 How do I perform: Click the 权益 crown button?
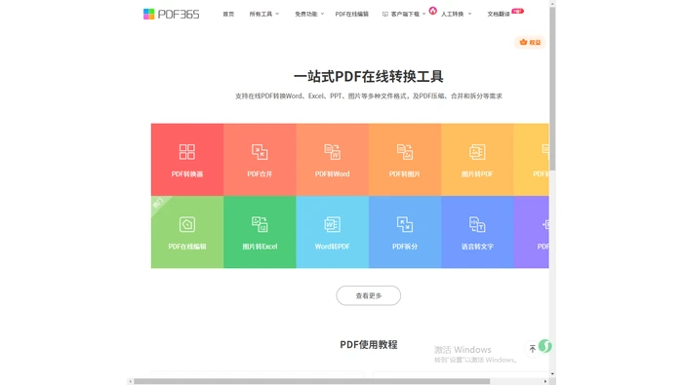point(530,42)
